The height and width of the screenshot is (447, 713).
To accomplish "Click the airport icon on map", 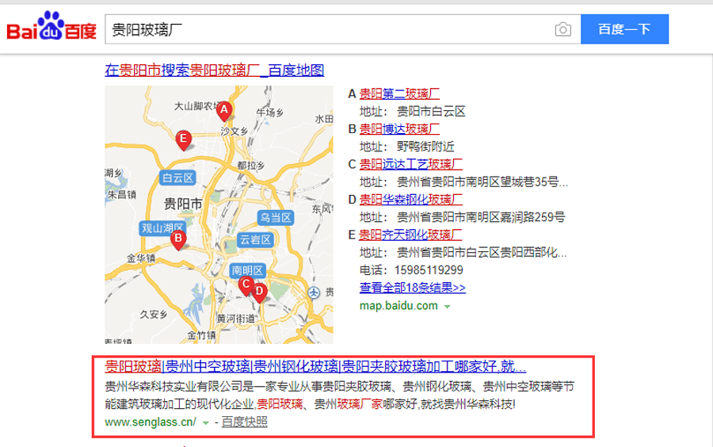I will pyautogui.click(x=314, y=292).
